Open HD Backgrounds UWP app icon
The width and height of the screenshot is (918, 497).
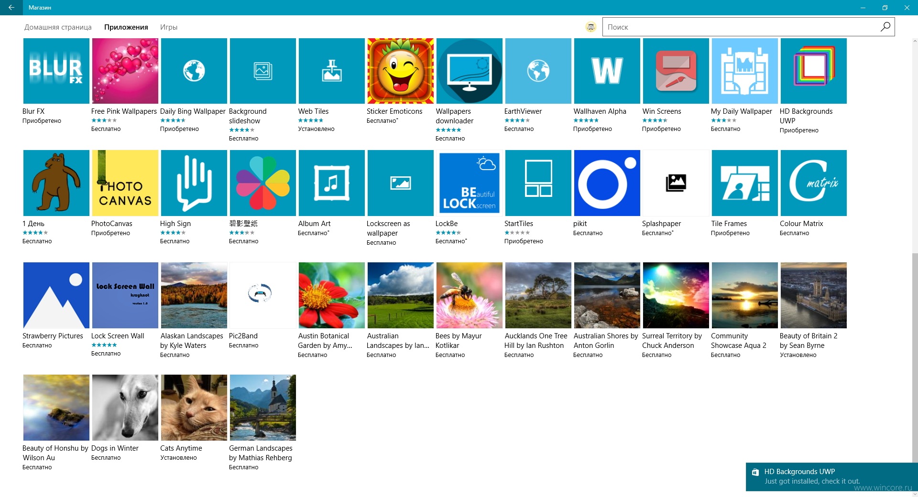[x=814, y=71]
